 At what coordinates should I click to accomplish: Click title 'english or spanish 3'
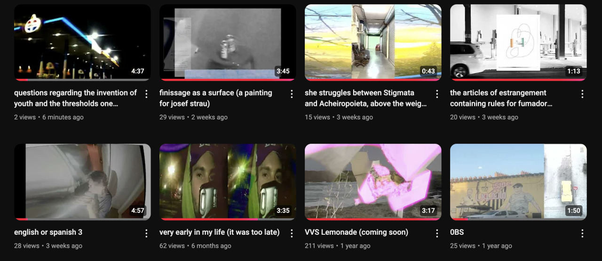click(48, 232)
